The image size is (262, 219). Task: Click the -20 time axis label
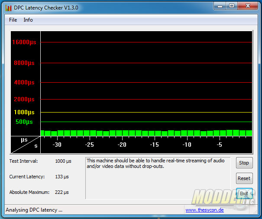(x=122, y=145)
